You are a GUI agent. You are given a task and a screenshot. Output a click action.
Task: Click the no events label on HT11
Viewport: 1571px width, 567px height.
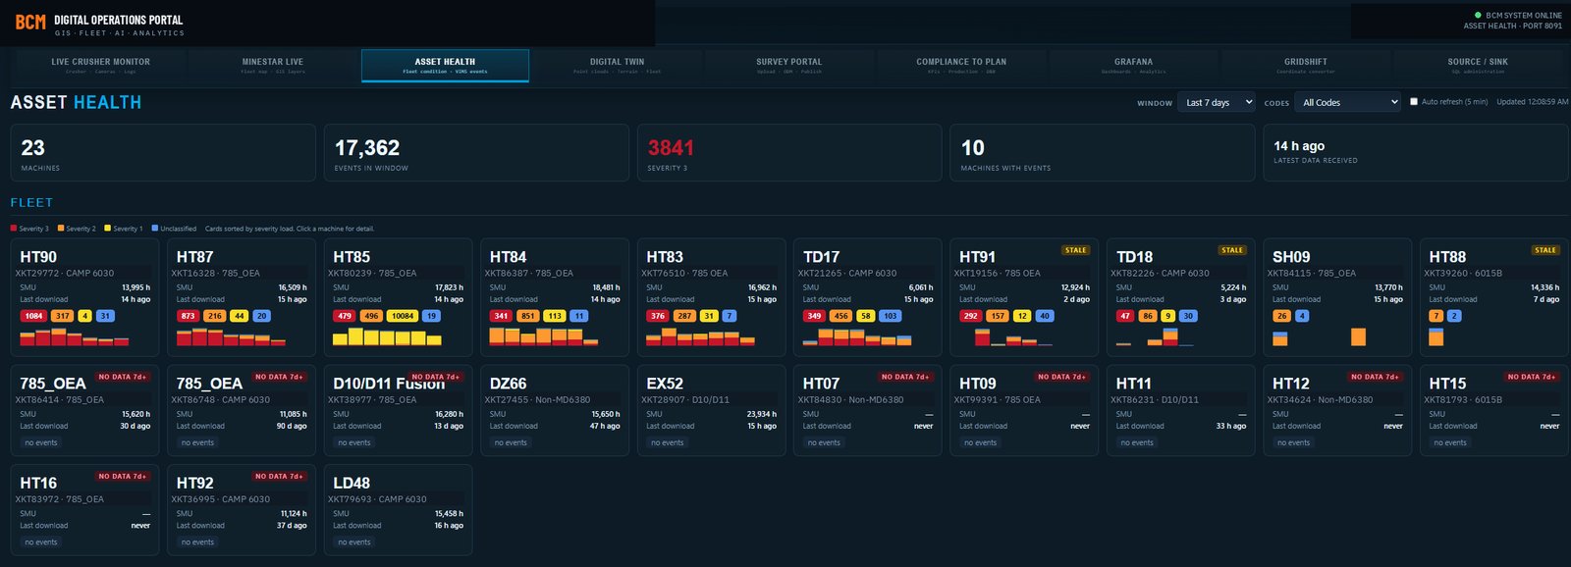(x=1137, y=442)
